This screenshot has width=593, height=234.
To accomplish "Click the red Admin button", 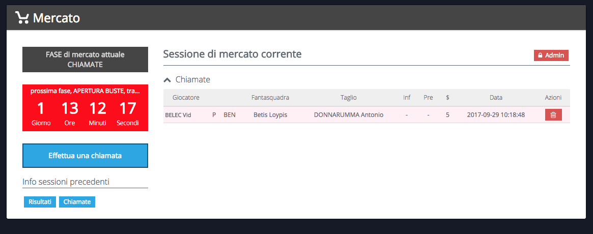I will 551,55.
